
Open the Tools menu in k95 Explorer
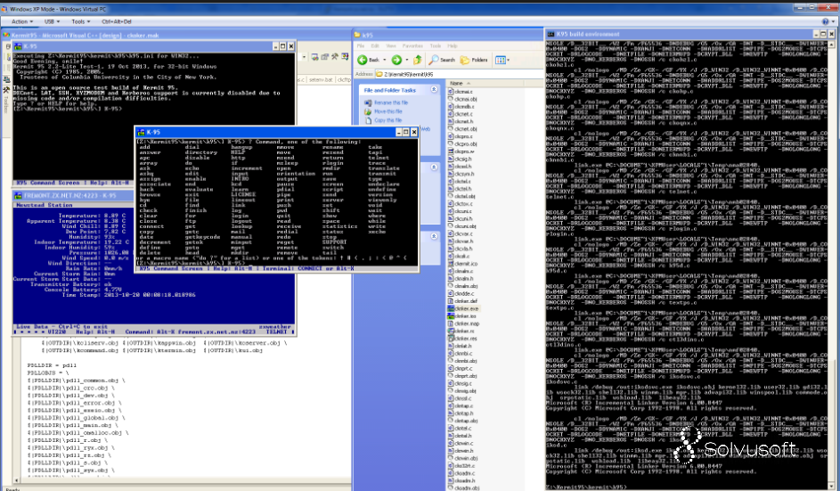pos(436,46)
